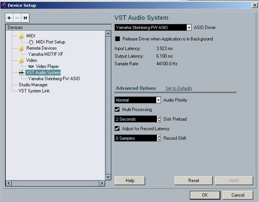The width and height of the screenshot is (259, 202).
Task: Open the ASIO Driver dropdown
Action: click(189, 27)
